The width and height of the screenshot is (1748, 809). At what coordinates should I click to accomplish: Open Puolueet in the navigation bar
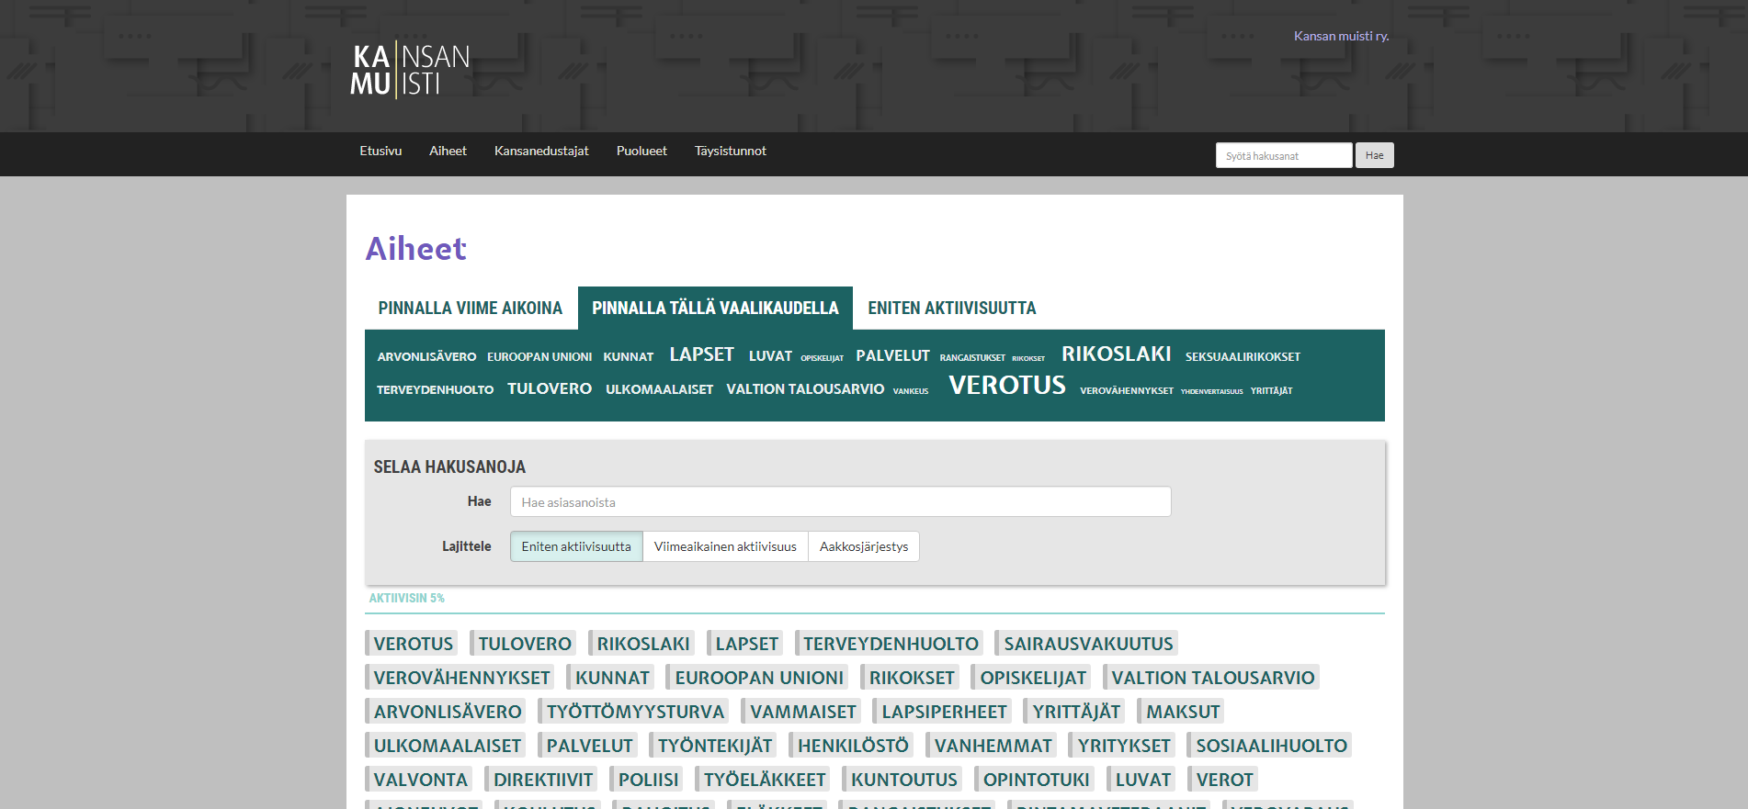pos(641,152)
